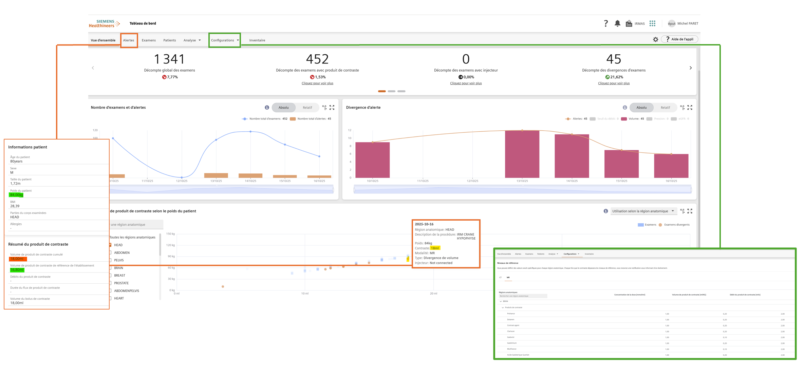Image resolution: width=805 pixels, height=374 pixels.
Task: Open the notifications bell icon
Action: pyautogui.click(x=617, y=23)
